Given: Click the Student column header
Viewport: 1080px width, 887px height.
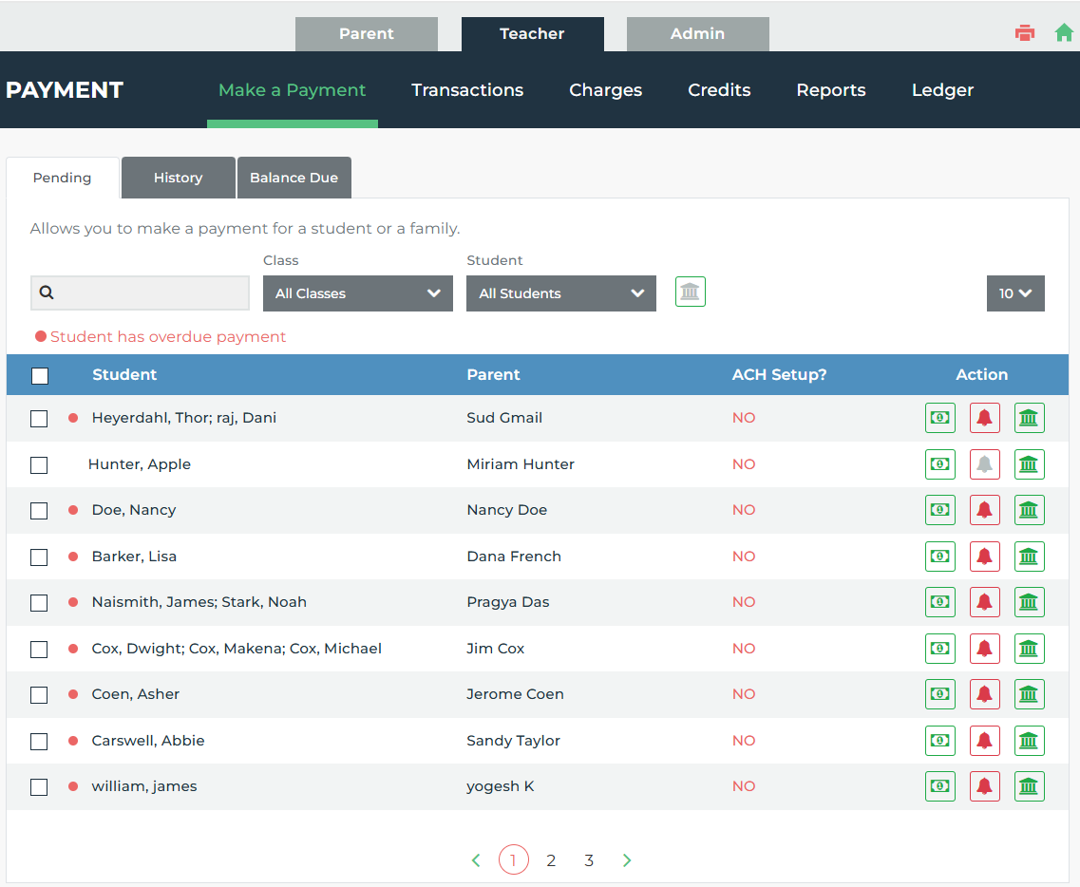Looking at the screenshot, I should point(124,374).
